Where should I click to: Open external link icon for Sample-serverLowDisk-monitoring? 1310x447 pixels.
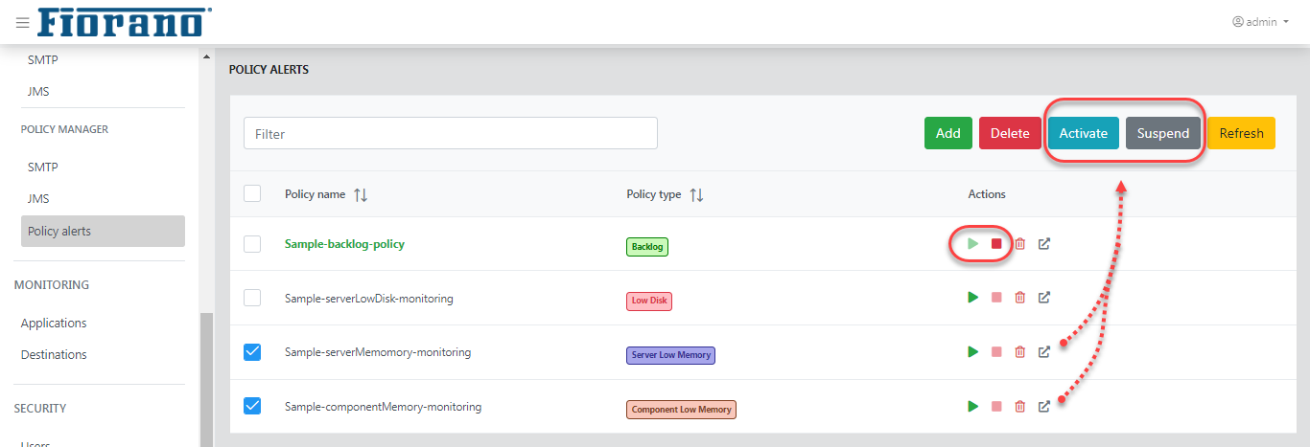click(x=1044, y=298)
